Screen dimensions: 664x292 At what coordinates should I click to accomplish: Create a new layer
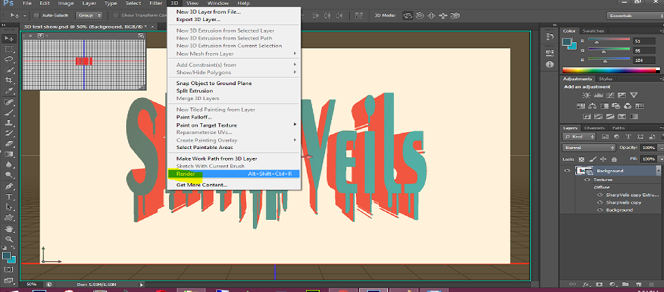[x=637, y=284]
